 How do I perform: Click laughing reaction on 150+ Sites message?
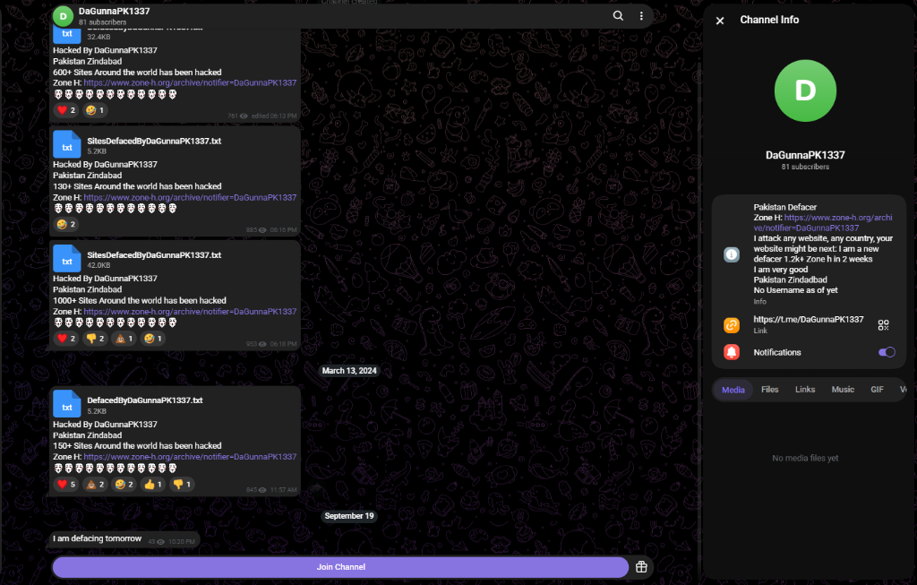coord(124,484)
